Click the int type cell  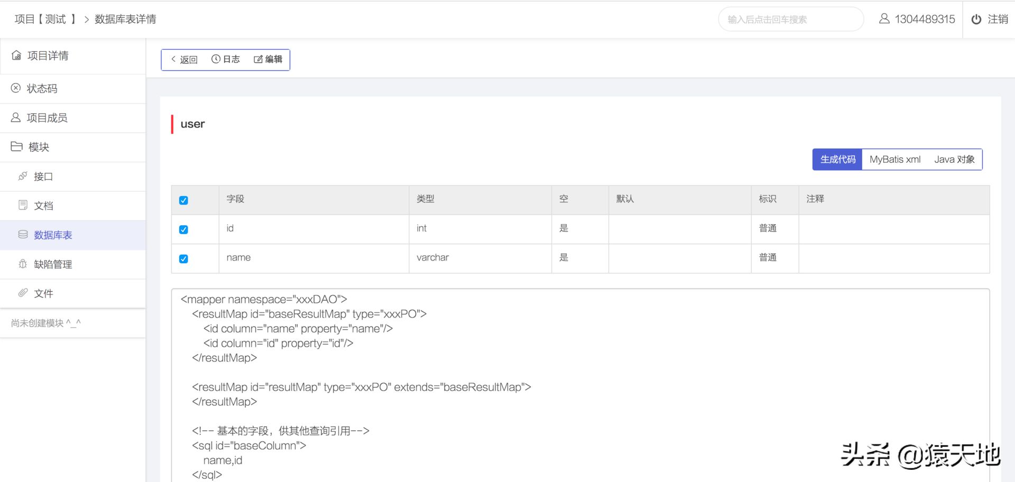pyautogui.click(x=480, y=229)
